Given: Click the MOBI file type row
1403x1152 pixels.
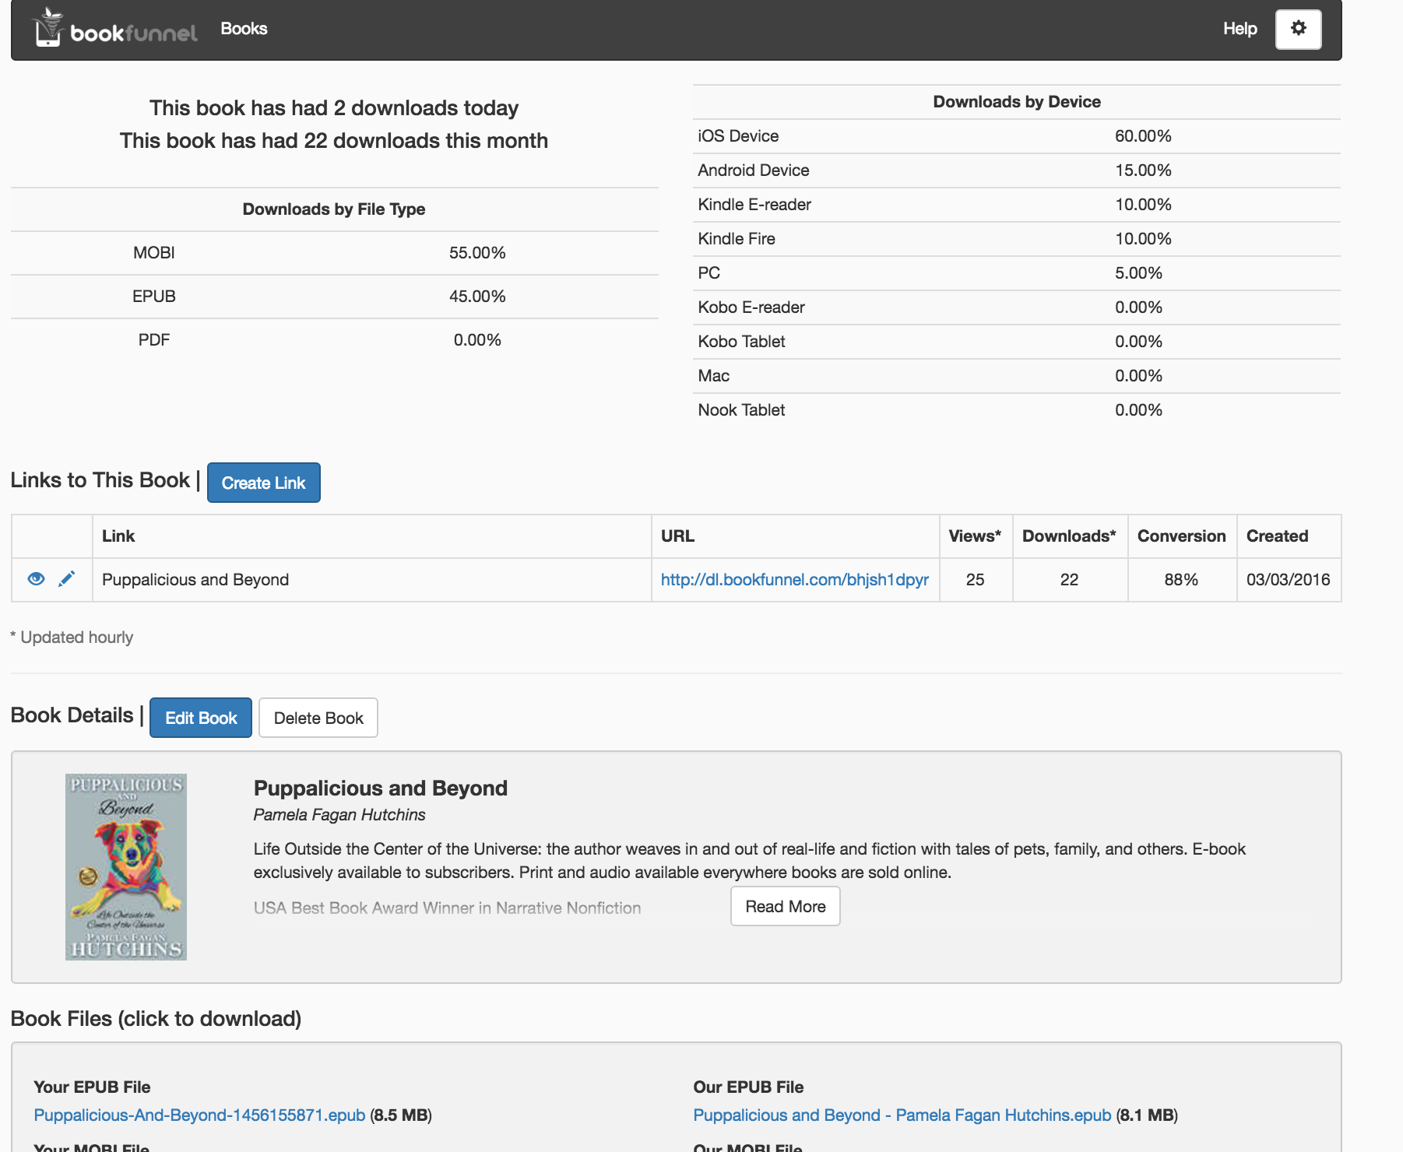Looking at the screenshot, I should pos(335,253).
